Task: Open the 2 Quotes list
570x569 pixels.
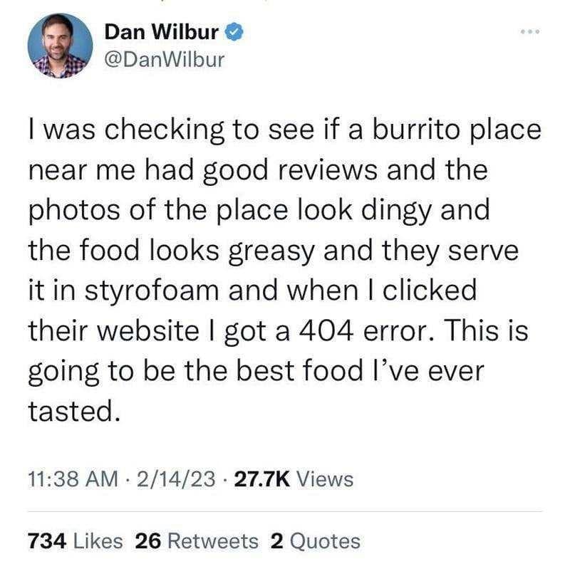Action: 315,541
